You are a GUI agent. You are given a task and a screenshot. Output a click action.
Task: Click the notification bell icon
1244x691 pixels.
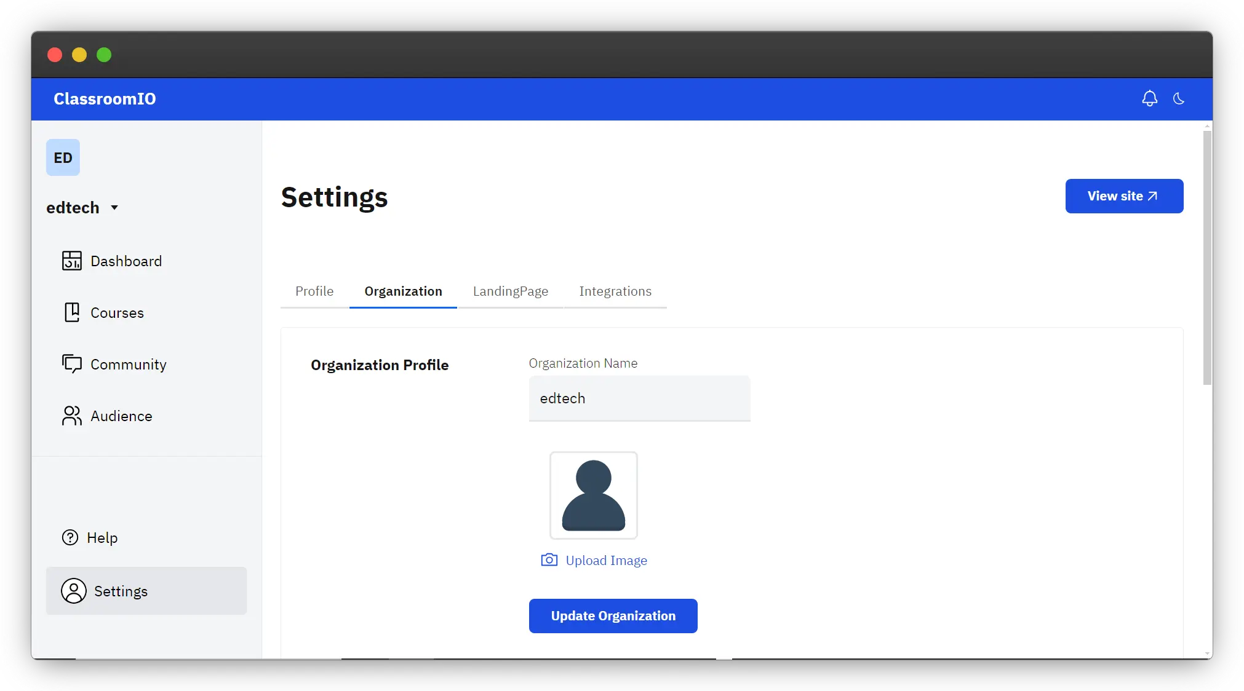1149,98
